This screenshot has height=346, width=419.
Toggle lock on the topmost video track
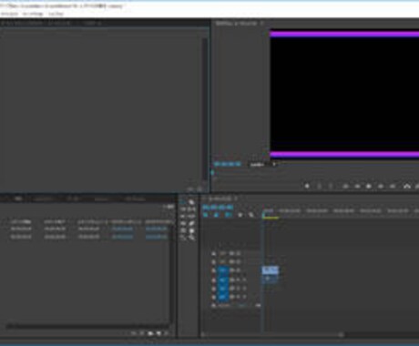pyautogui.click(x=214, y=253)
